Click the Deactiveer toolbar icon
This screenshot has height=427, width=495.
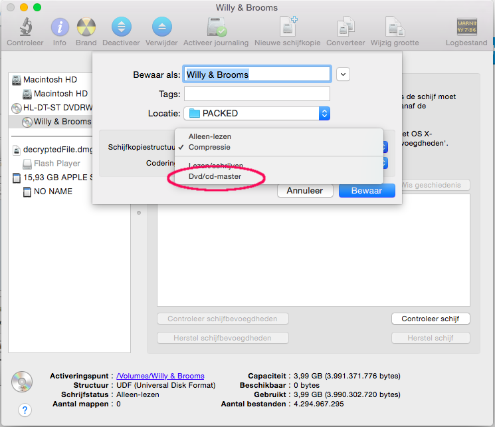click(x=122, y=27)
